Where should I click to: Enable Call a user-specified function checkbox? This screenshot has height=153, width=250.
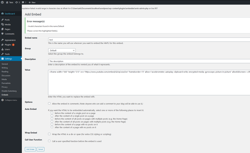[49, 141]
